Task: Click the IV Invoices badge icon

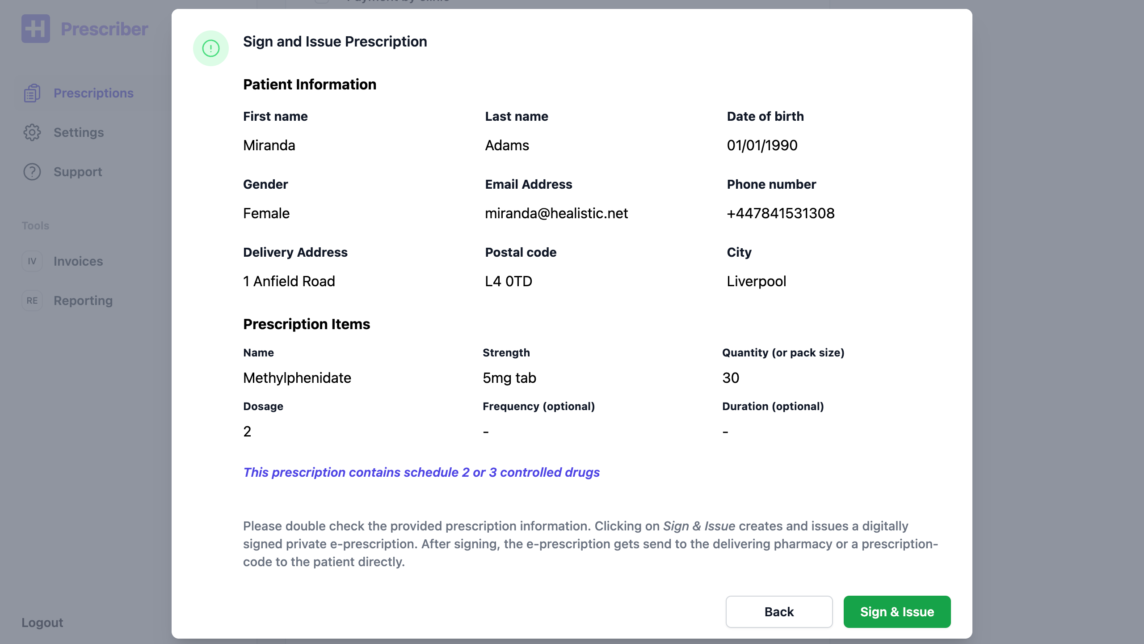Action: [x=32, y=261]
